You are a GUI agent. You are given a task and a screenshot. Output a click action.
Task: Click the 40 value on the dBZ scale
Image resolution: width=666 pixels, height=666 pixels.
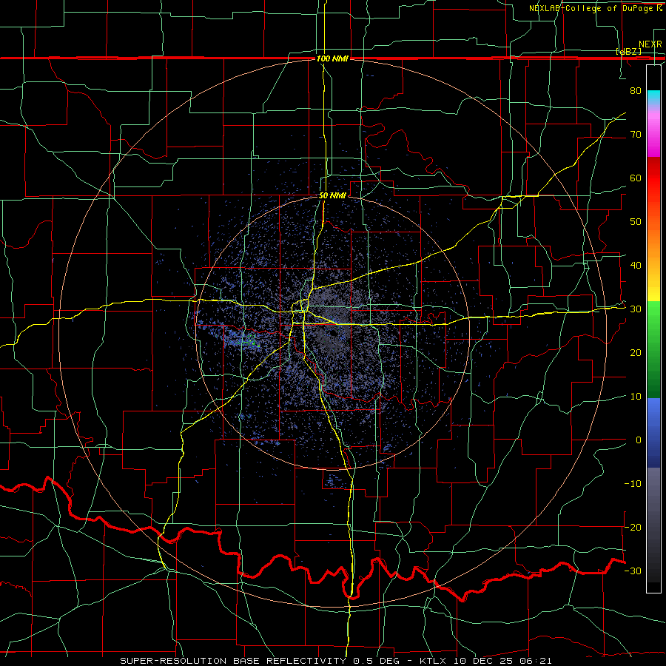636,266
